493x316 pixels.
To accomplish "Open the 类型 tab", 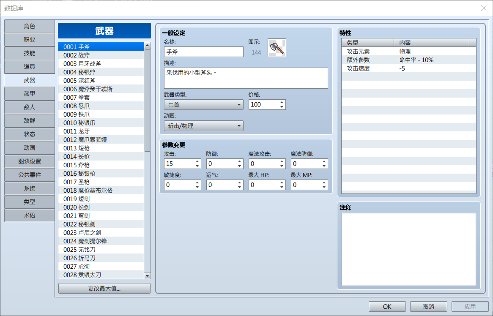I will coord(29,202).
